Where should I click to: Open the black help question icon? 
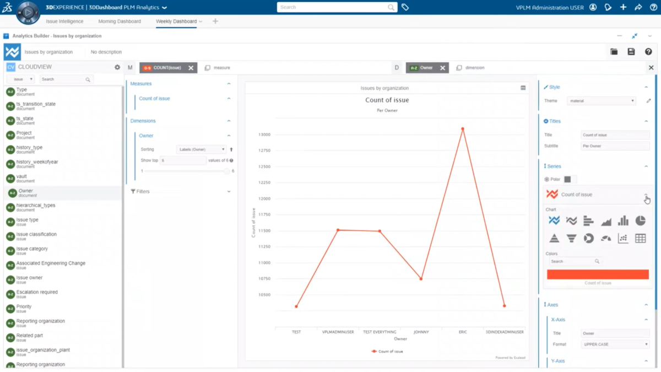[648, 52]
